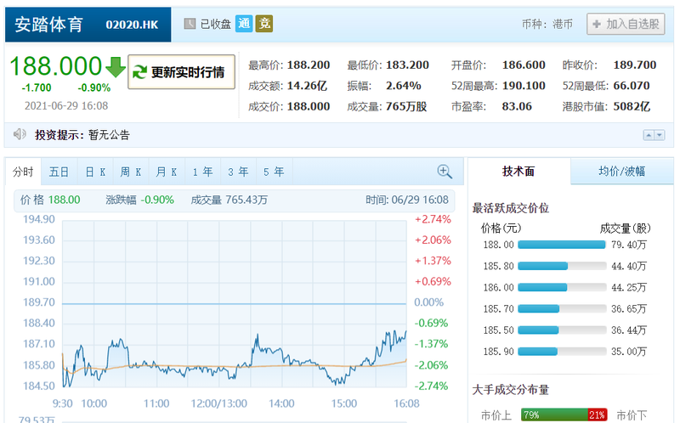Click the percent change -0.90% under price
Image resolution: width=680 pixels, height=423 pixels.
[x=94, y=87]
